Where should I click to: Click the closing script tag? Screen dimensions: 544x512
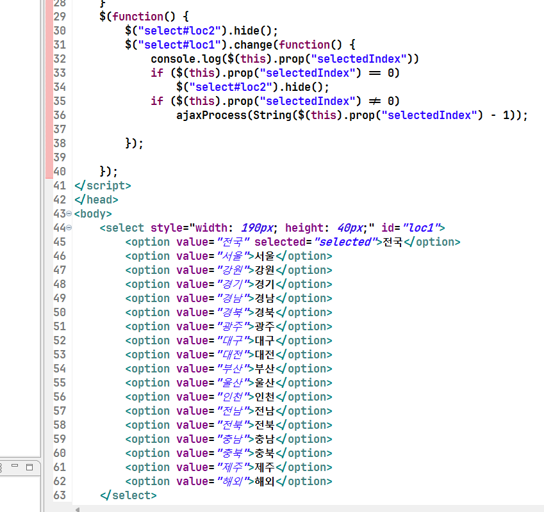tap(103, 186)
